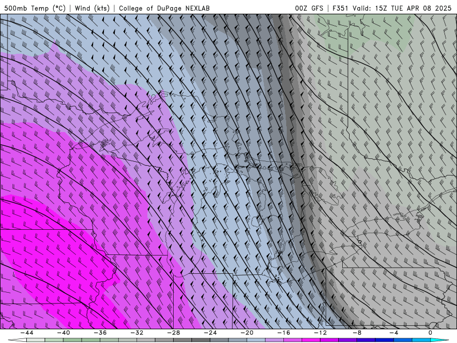The height and width of the screenshot is (343, 457).
Task: Click the '500mb Temp (°C)' title text
Action: 35,8
